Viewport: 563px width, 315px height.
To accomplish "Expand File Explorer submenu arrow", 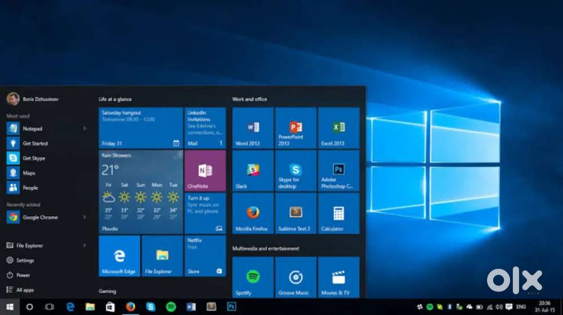I will tap(84, 245).
